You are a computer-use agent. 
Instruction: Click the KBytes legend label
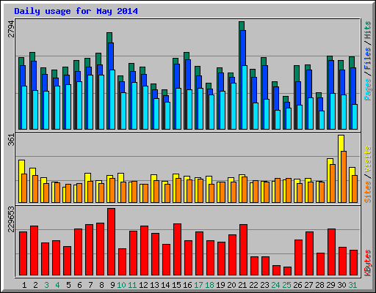(x=368, y=263)
